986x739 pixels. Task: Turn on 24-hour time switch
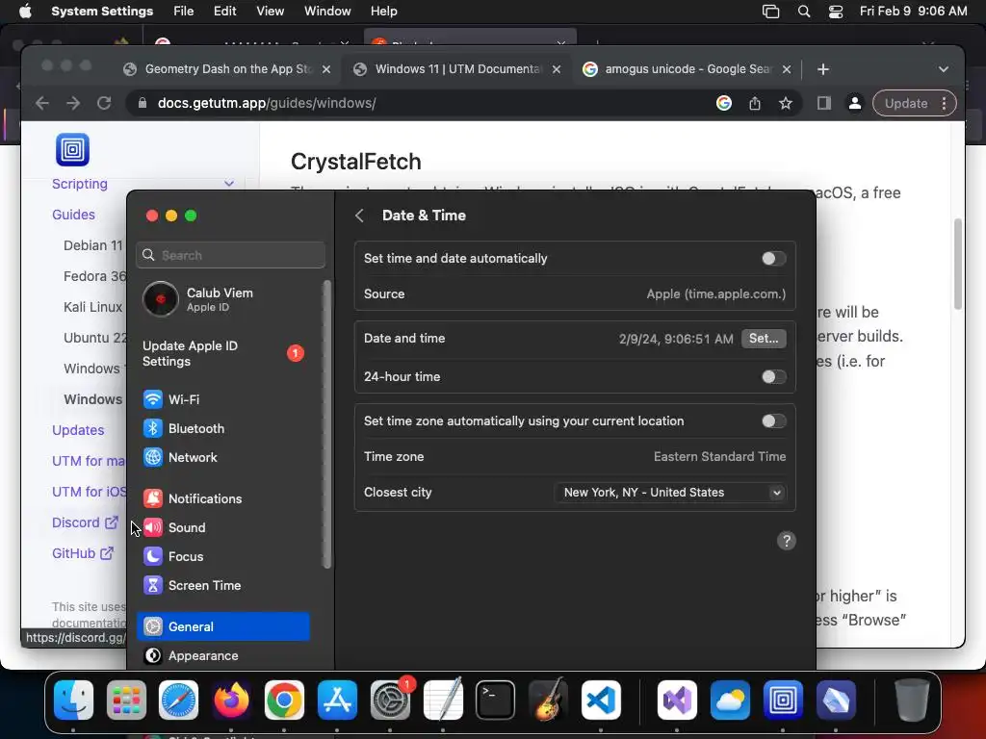click(x=773, y=376)
